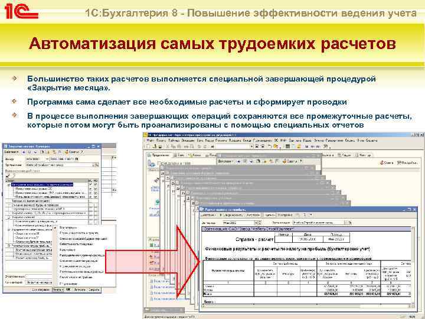Viewport: 425px width, 319px height.
Task: Choose Списание косвенных расходов in the popup menu
Action: (x=79, y=261)
